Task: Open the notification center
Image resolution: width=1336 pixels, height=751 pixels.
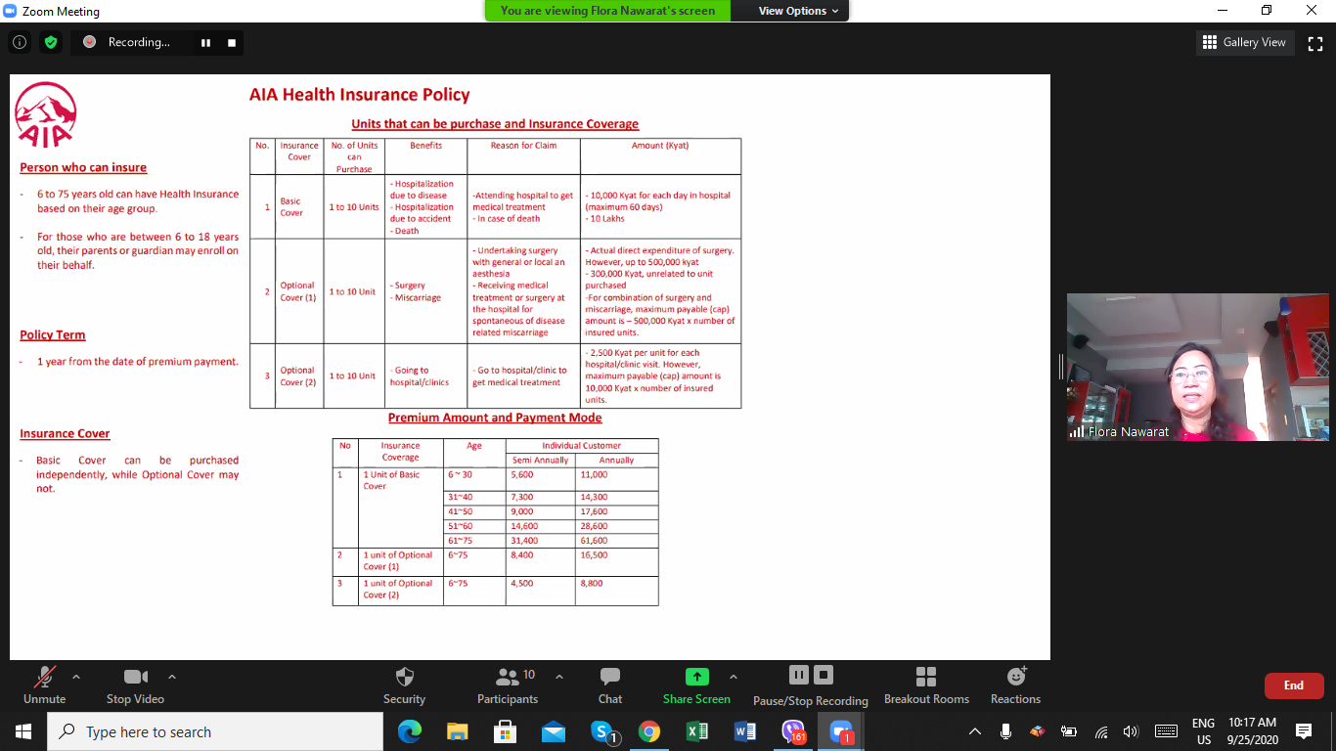Action: tap(1304, 731)
